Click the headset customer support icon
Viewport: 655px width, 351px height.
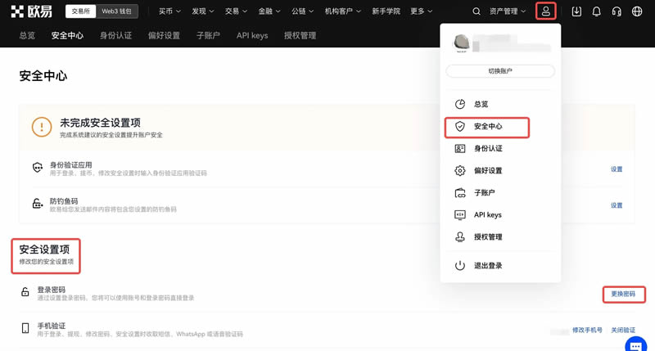(617, 11)
